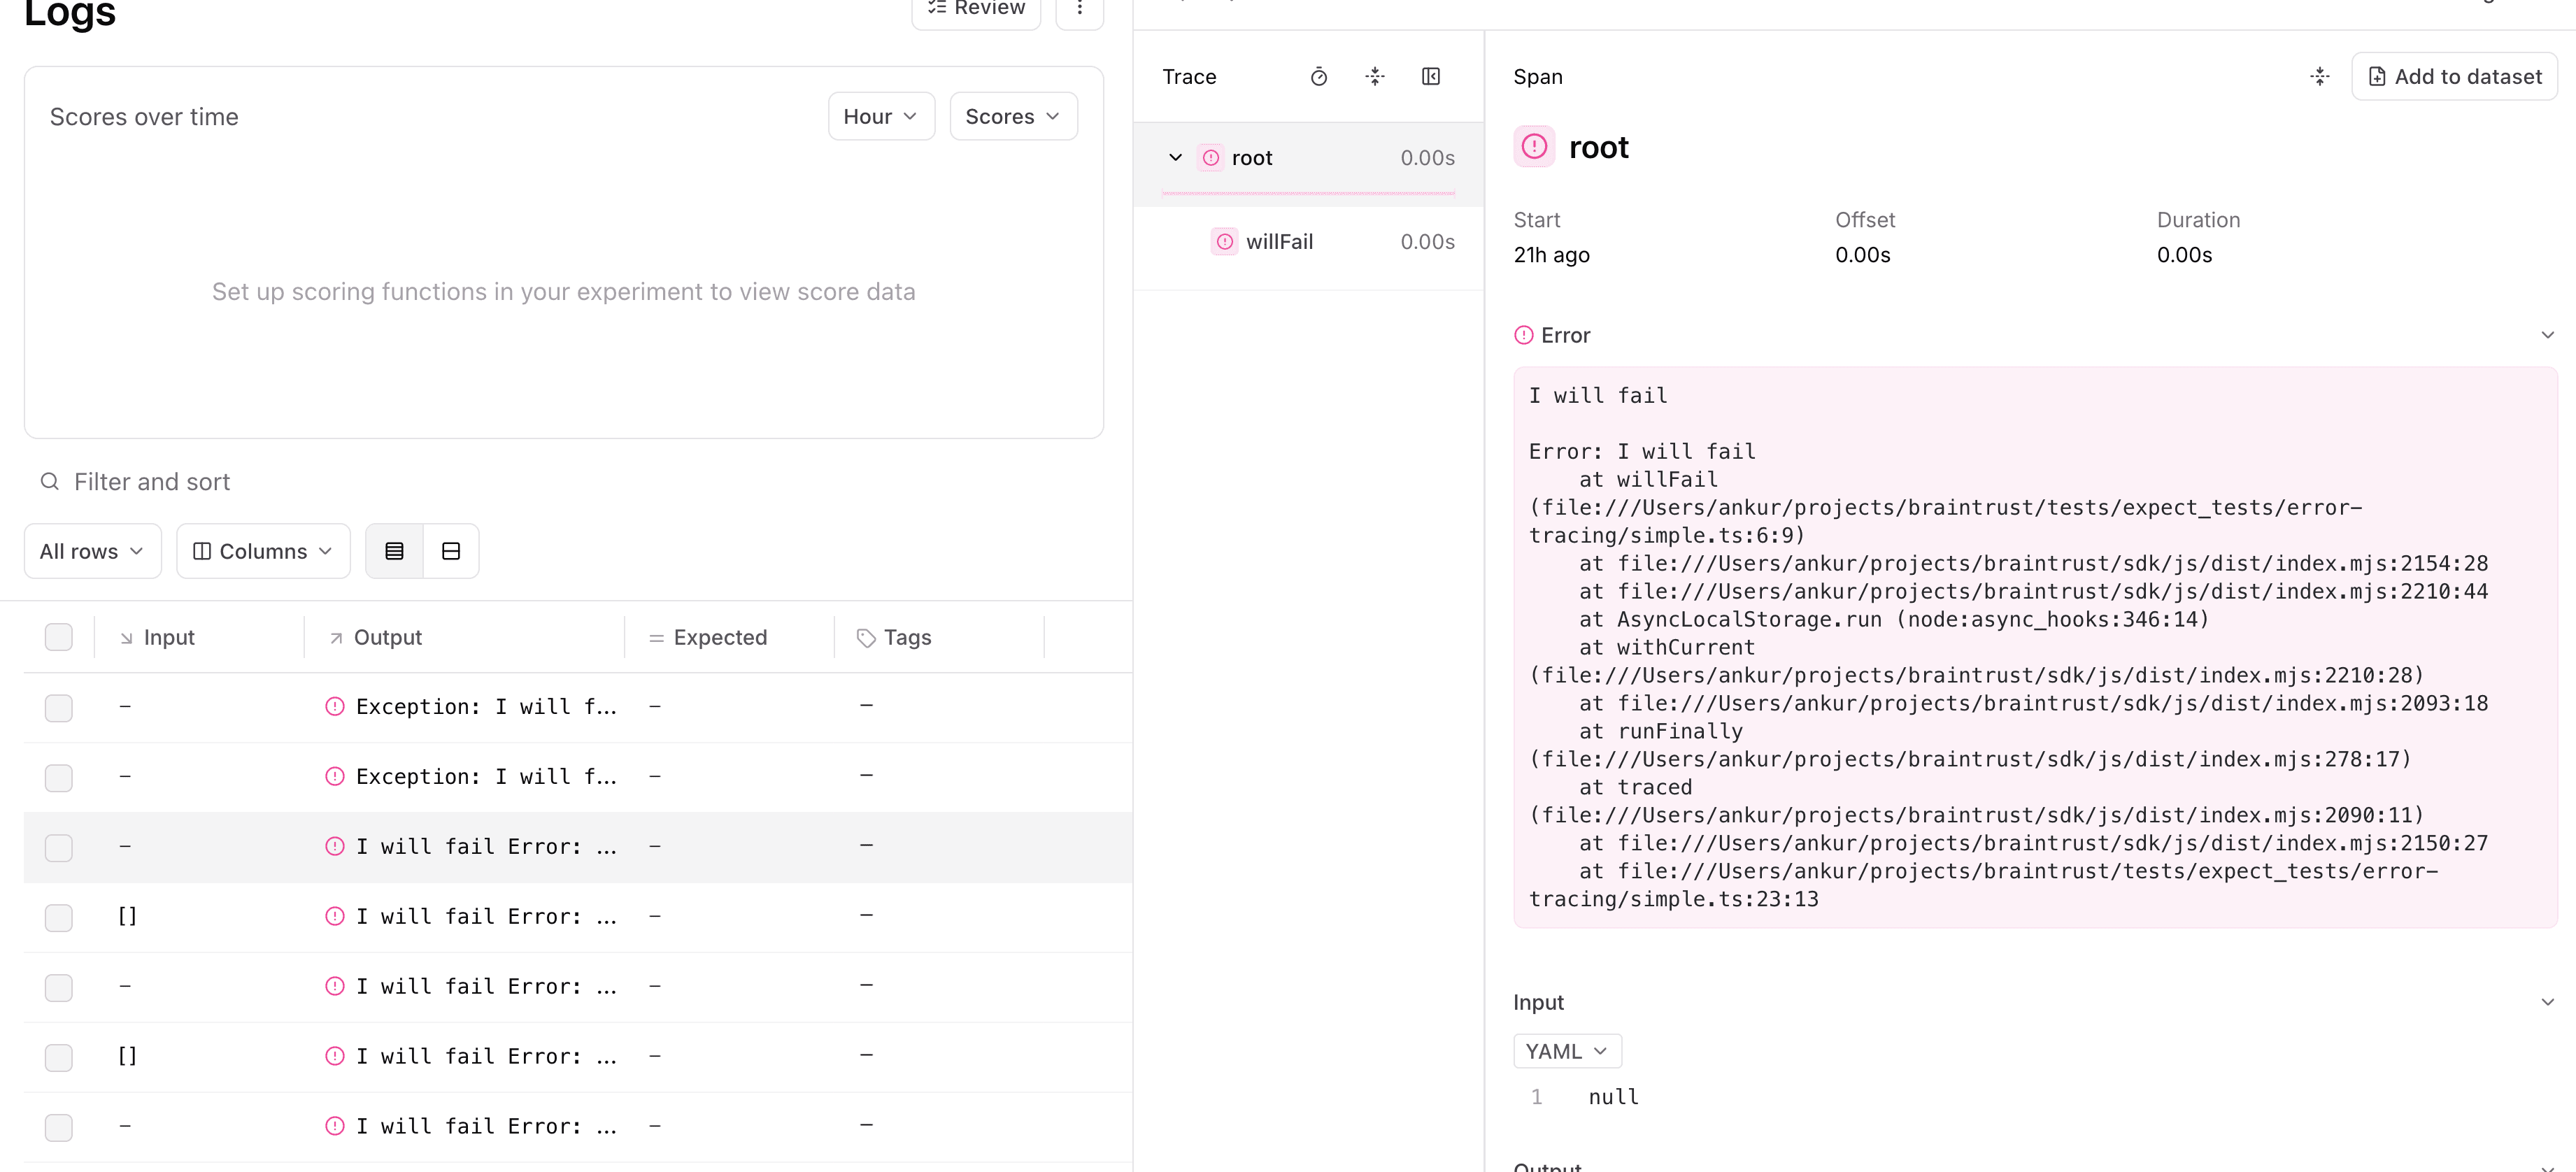
Task: Check the select-all checkbox in the table header
Action: (x=59, y=637)
